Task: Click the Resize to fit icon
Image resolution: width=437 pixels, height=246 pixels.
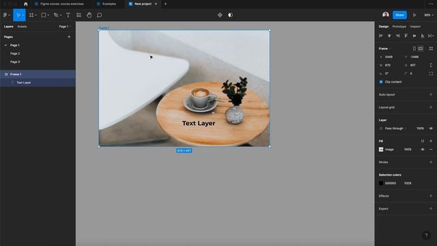Action: tap(431, 49)
